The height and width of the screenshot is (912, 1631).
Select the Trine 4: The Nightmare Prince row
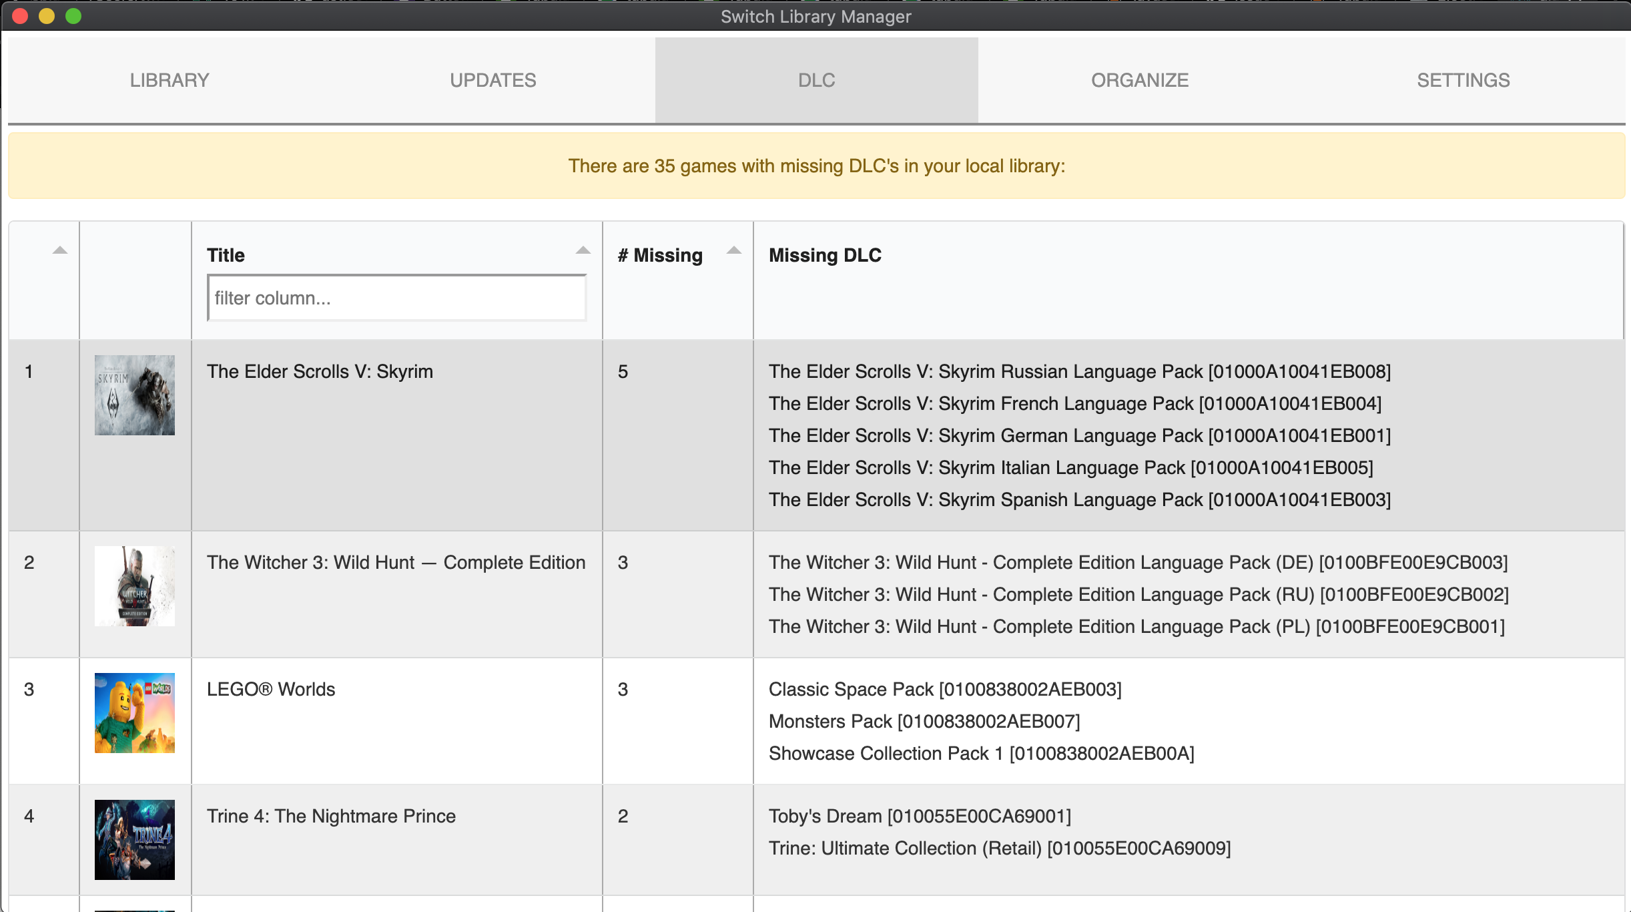(x=331, y=816)
